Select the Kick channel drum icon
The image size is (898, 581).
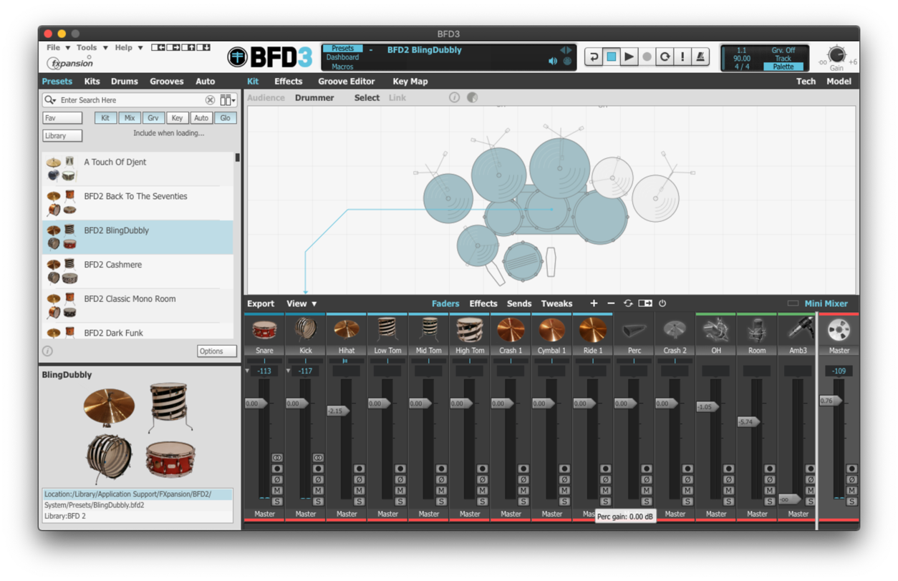pyautogui.click(x=306, y=330)
